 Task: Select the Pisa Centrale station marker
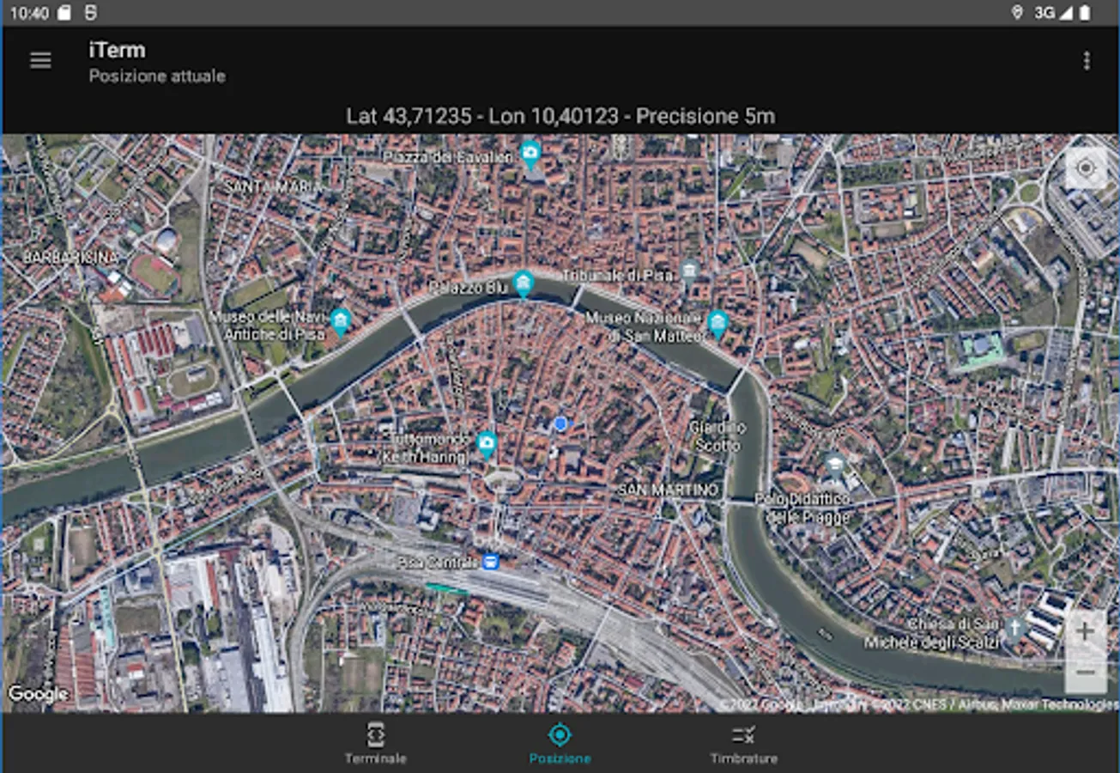coord(490,562)
